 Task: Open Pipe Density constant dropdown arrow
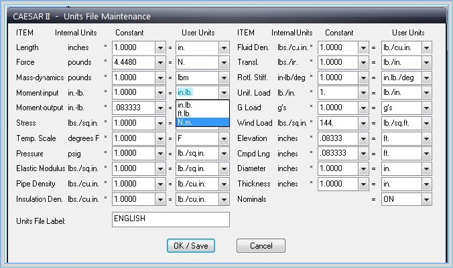tap(160, 184)
